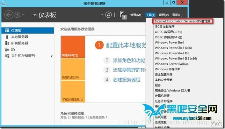Open the notifications flag icon
The image size is (225, 129).
point(123,15)
